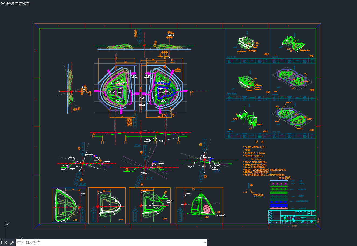This screenshot has height=246, width=357.
Task: Select the C-C section label
Action: pos(150,178)
